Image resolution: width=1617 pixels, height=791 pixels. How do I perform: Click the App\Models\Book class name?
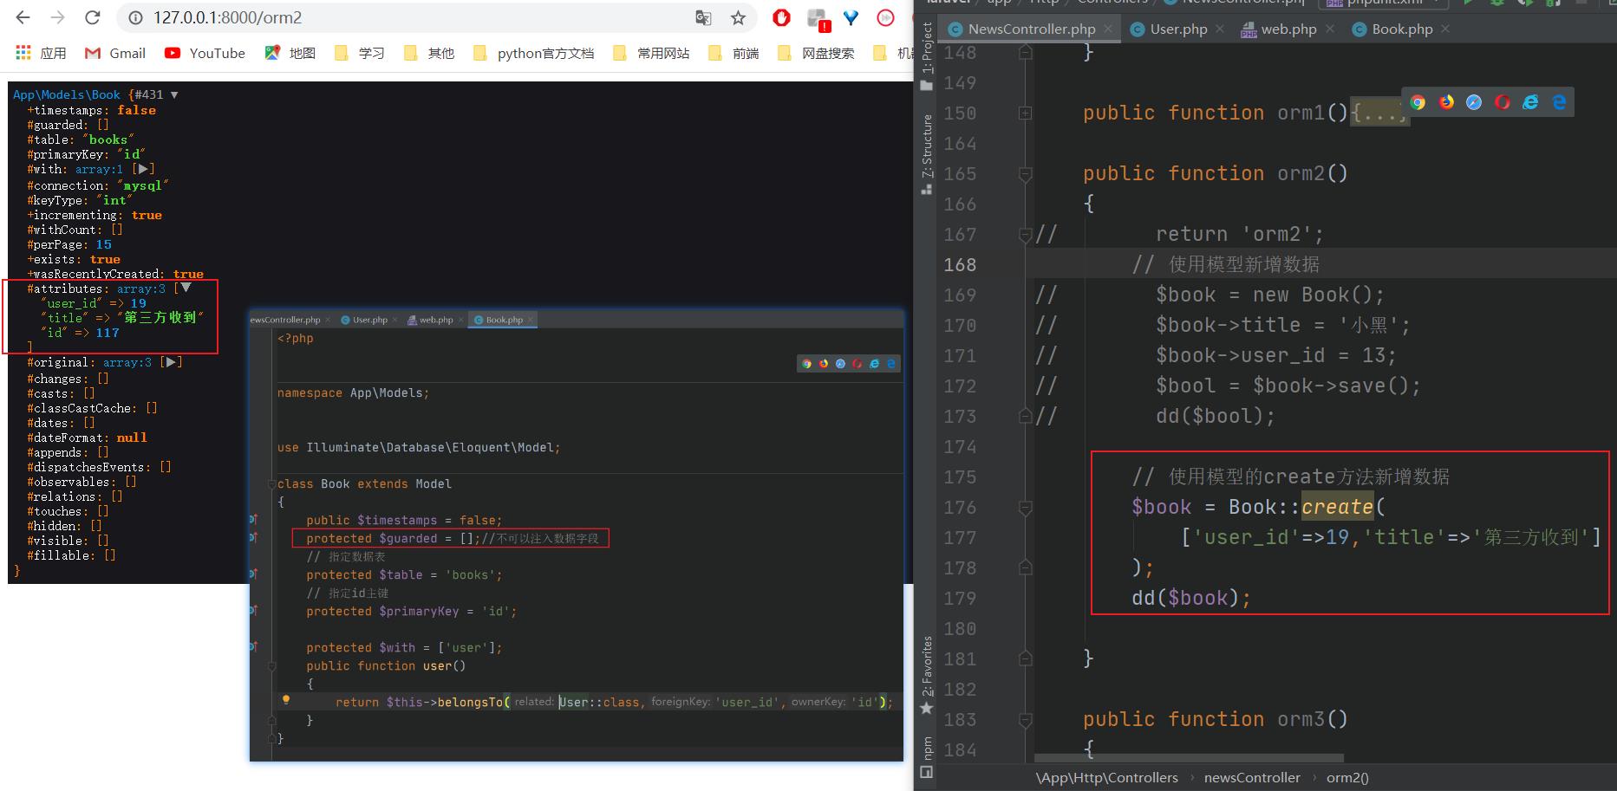pos(67,94)
